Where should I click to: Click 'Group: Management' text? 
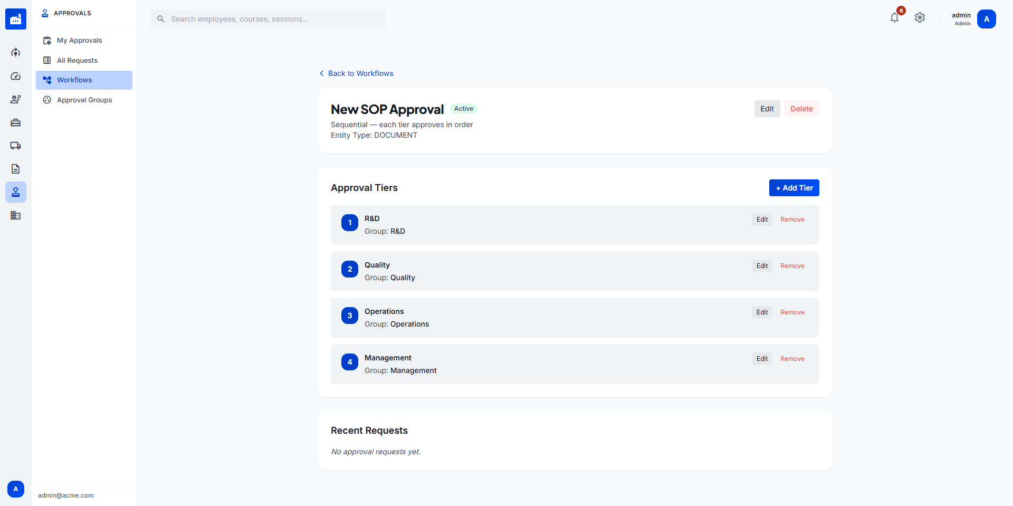[x=400, y=370]
